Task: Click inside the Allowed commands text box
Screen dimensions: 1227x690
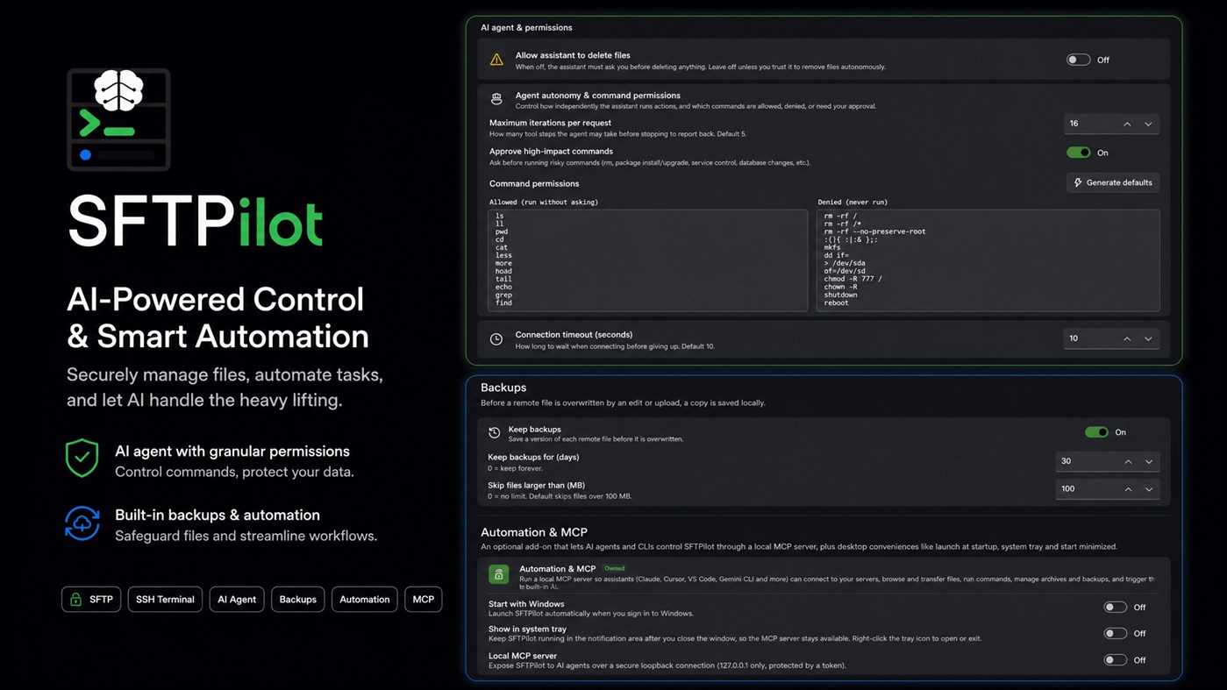Action: [x=647, y=260]
